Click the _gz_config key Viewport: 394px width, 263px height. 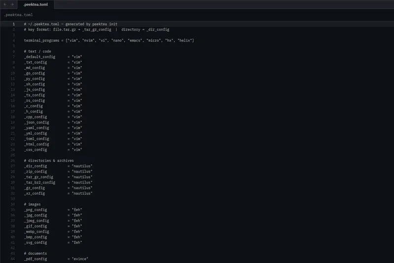[34, 188]
